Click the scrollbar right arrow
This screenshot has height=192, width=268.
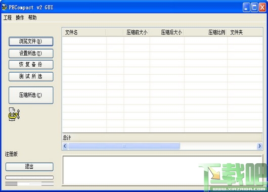tap(259, 146)
